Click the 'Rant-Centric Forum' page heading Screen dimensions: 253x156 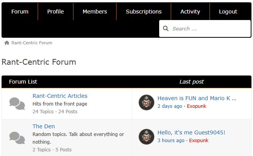(39, 62)
